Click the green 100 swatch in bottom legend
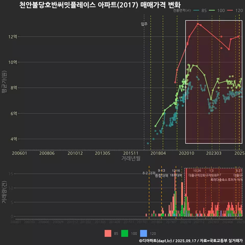 (125, 234)
